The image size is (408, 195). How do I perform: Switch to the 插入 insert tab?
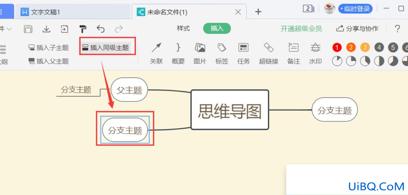click(217, 29)
